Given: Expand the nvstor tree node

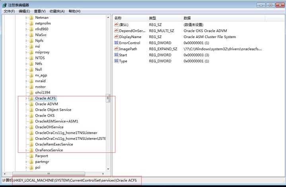Looking at the screenshot, I should click(x=26, y=87).
